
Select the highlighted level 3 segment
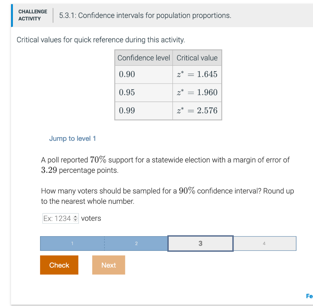200,243
